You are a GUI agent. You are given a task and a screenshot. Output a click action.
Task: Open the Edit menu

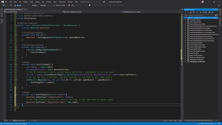[11, 2]
